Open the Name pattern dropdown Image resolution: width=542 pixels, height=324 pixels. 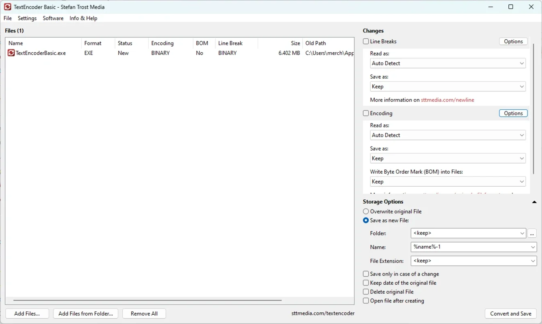click(x=533, y=247)
